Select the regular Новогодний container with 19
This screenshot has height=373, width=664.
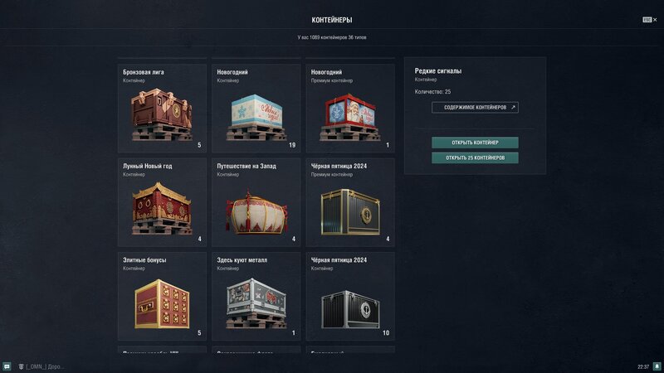256,109
